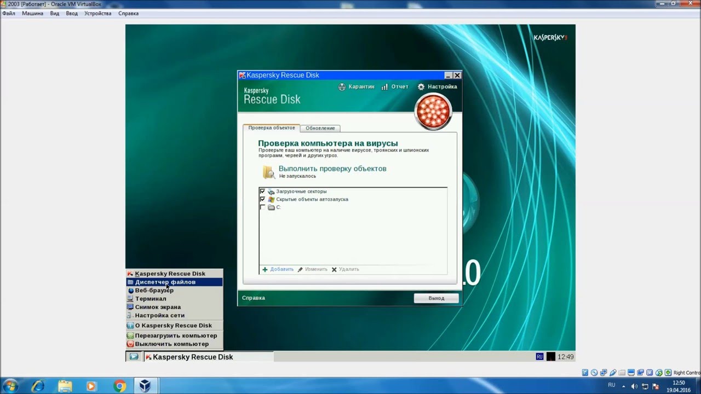Image resolution: width=701 pixels, height=394 pixels.
Task: Click VirtualBox mouse integration status icon
Action: 659,373
